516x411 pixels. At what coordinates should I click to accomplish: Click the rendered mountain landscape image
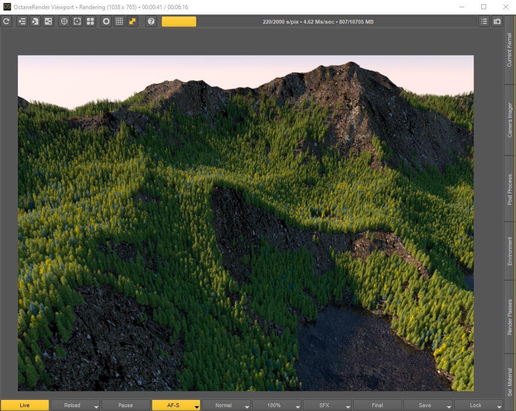(x=246, y=223)
